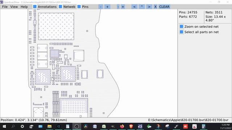Click the Nets: 3511 statistic
The height and width of the screenshot is (130, 232).
click(214, 12)
